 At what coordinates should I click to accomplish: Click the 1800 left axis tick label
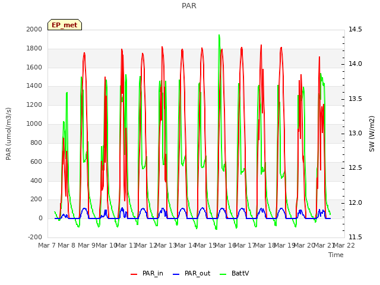[x=34, y=48]
